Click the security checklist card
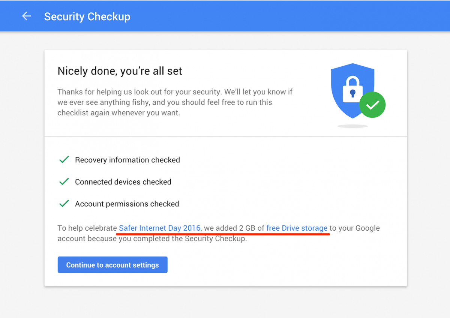 click(225, 169)
